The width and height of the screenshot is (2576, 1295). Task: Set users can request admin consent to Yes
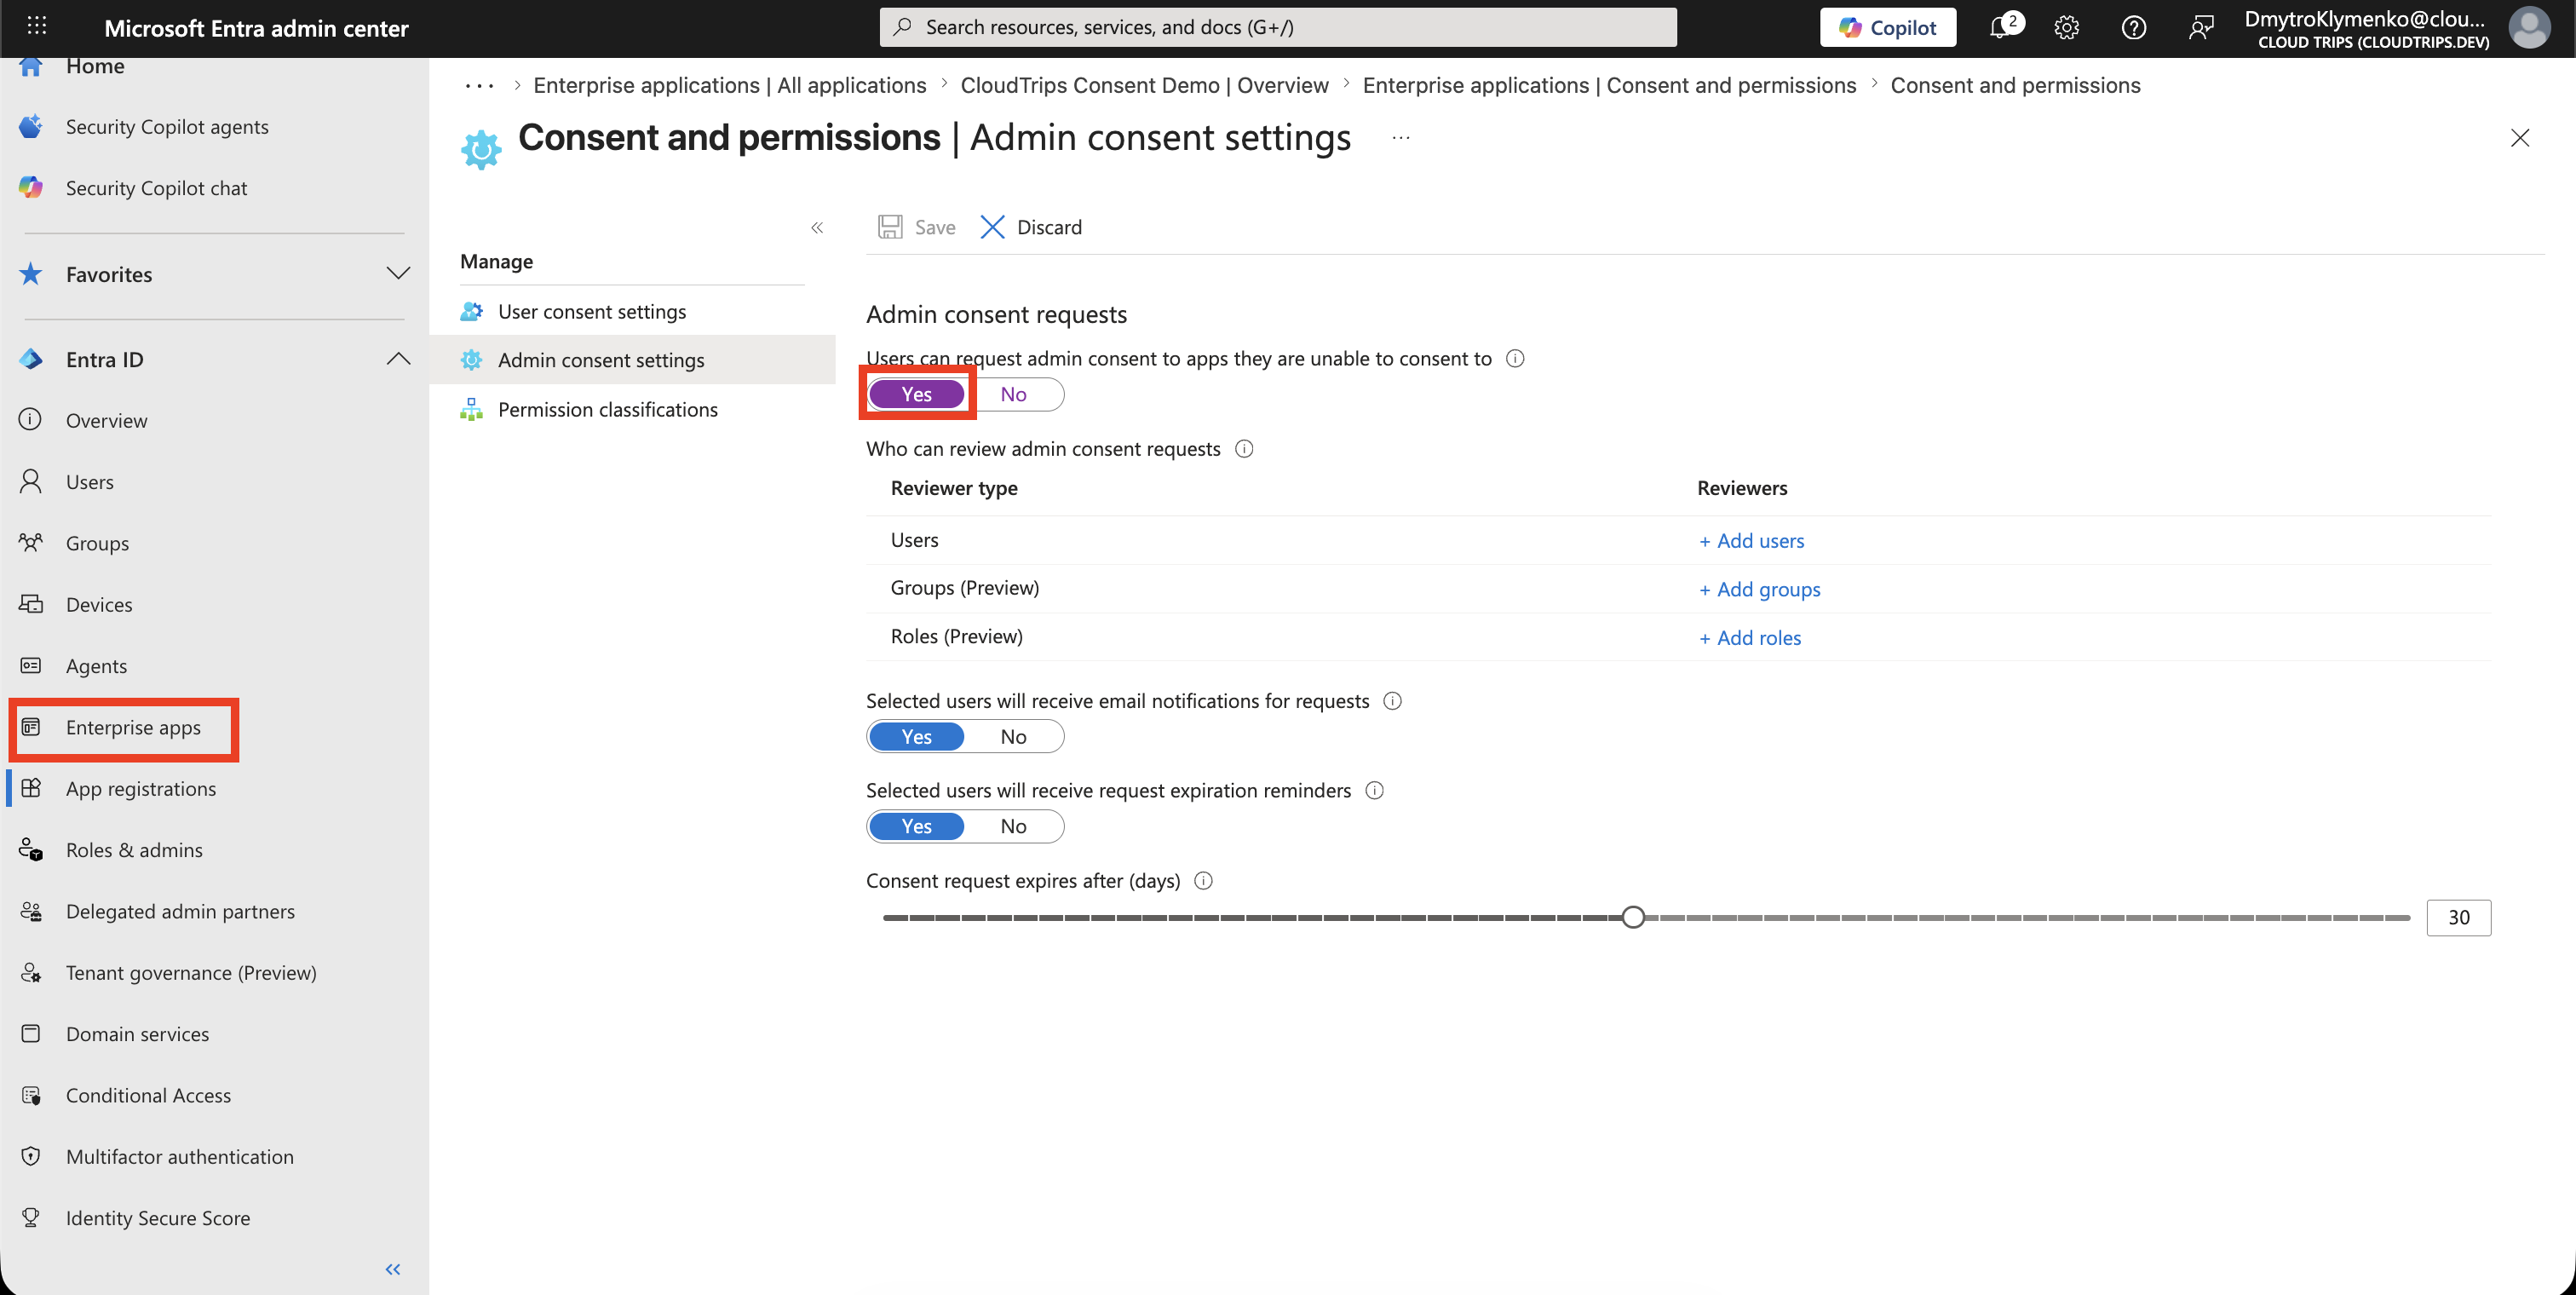916,394
